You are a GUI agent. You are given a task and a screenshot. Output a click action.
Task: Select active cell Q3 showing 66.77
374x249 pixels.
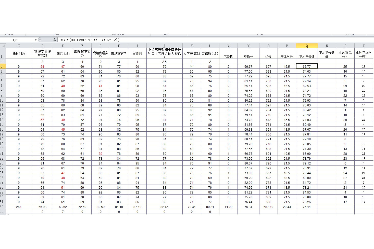click(307, 66)
